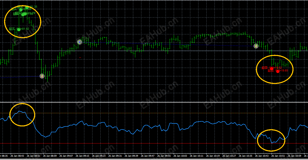The image size is (308, 160).
Task: Select the RSI overbought upper level line
Action: tap(154, 113)
